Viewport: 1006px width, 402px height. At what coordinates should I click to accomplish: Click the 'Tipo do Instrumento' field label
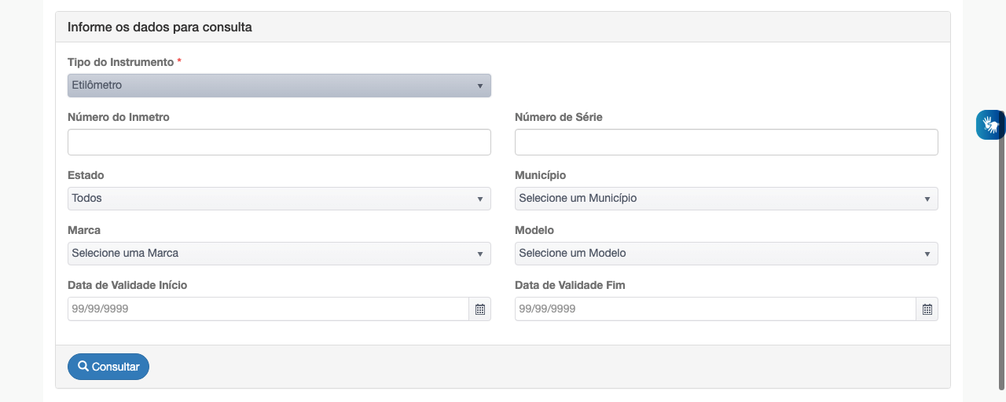coord(120,62)
